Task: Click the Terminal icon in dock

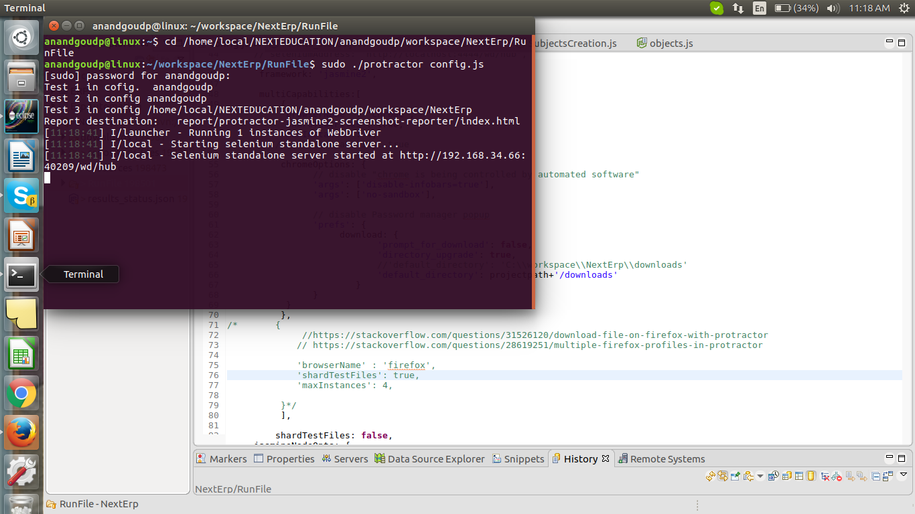Action: (22, 274)
